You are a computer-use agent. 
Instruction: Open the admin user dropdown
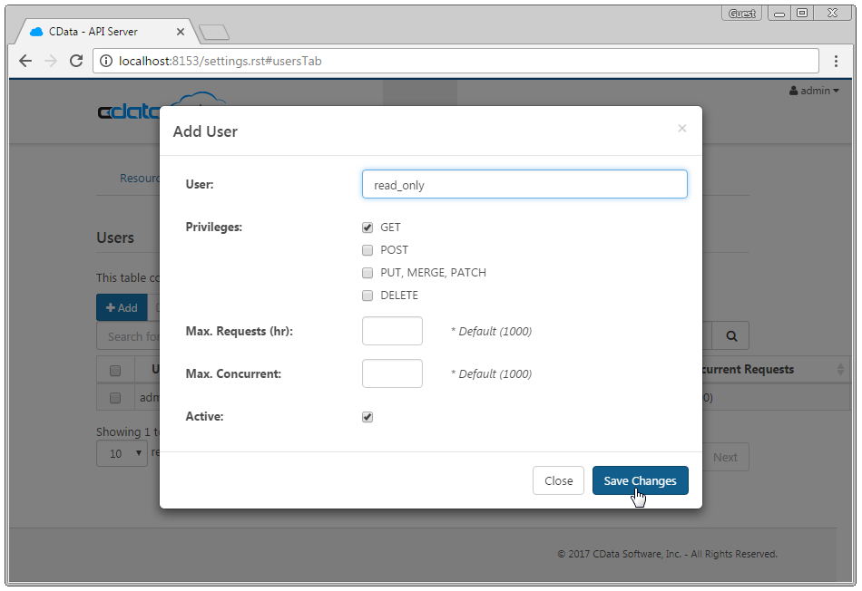(x=814, y=91)
